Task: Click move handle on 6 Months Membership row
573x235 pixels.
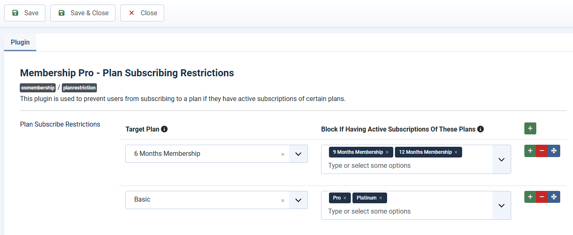Action: [x=554, y=151]
